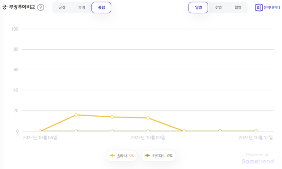Download analysis data via Excel icon
Image resolution: width=282 pixels, height=169 pixels.
(259, 8)
